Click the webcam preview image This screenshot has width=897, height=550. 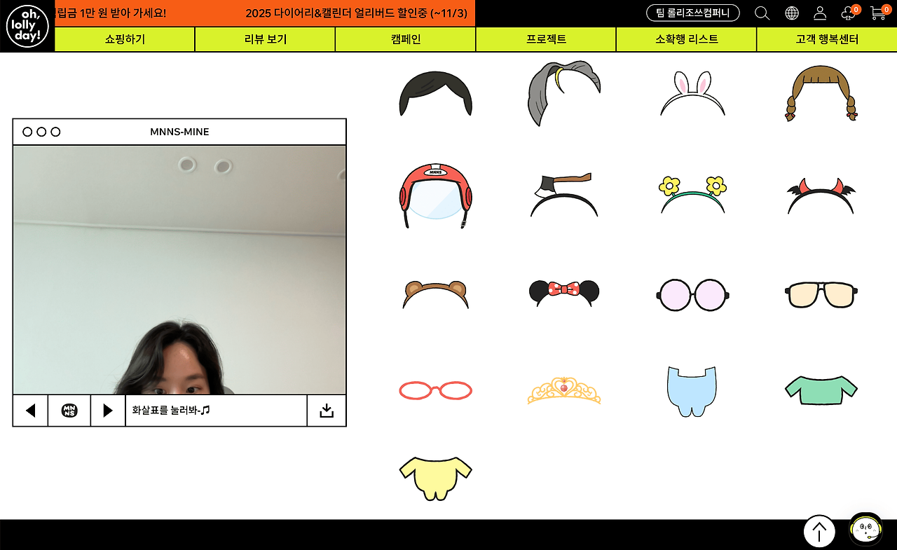coord(179,270)
